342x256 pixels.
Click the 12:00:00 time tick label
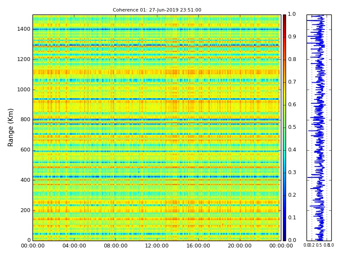[x=157, y=246]
